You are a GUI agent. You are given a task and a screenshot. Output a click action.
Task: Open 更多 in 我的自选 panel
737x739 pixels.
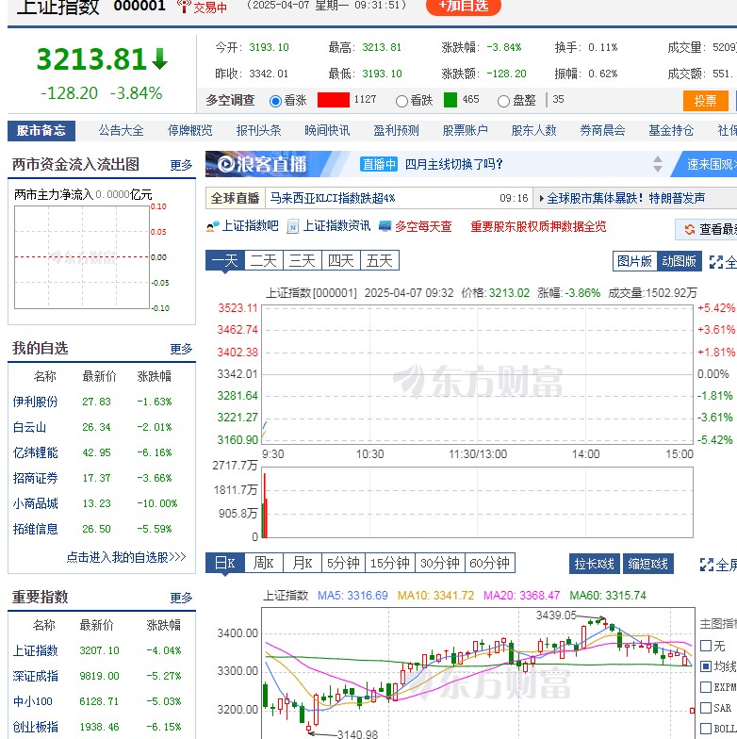pos(181,349)
